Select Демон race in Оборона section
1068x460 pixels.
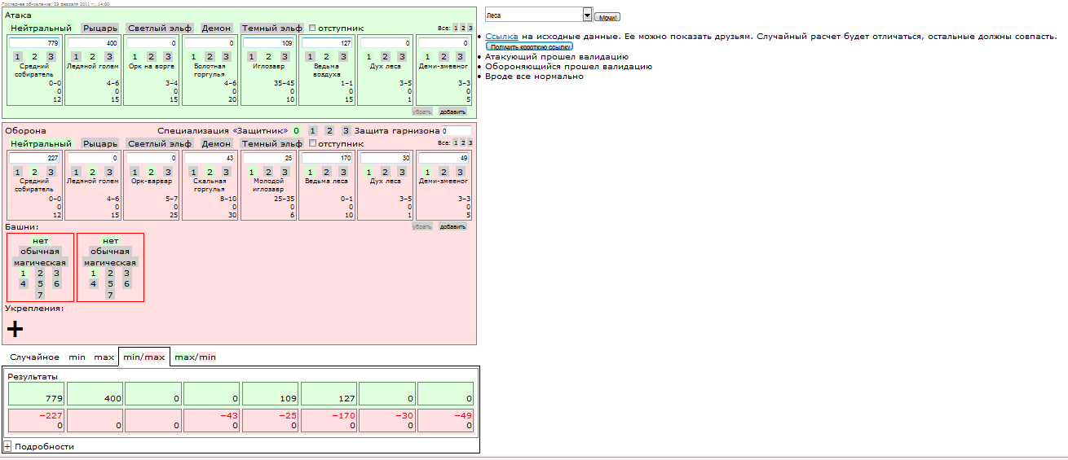click(216, 144)
